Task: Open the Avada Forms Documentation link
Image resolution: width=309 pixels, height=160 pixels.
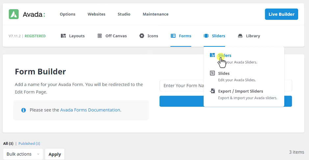Action: [90, 110]
